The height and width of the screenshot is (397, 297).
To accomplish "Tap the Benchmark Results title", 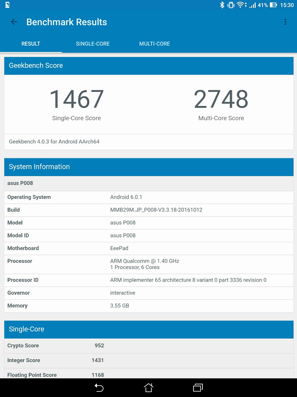I will click(x=67, y=22).
